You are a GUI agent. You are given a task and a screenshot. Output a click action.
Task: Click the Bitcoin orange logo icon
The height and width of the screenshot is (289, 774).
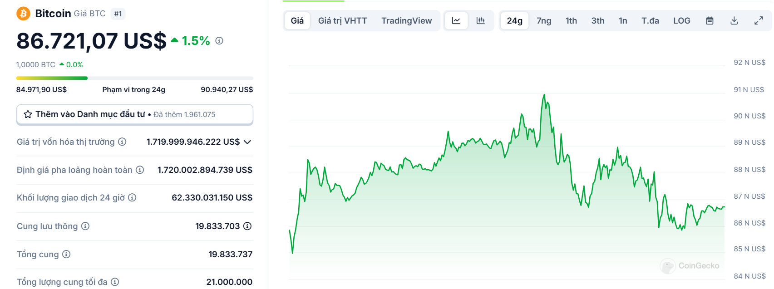(23, 14)
